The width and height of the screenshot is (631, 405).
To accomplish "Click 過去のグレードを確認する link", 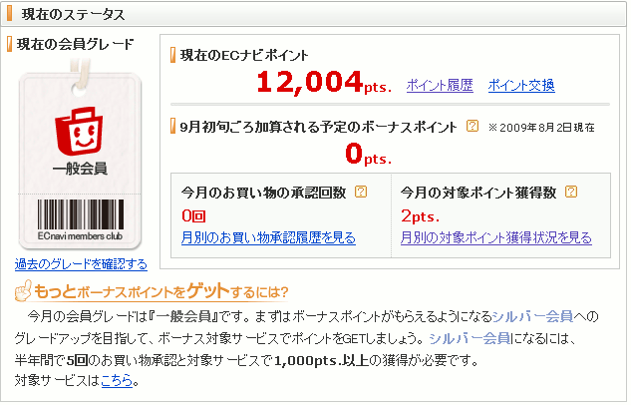I will 81,264.
